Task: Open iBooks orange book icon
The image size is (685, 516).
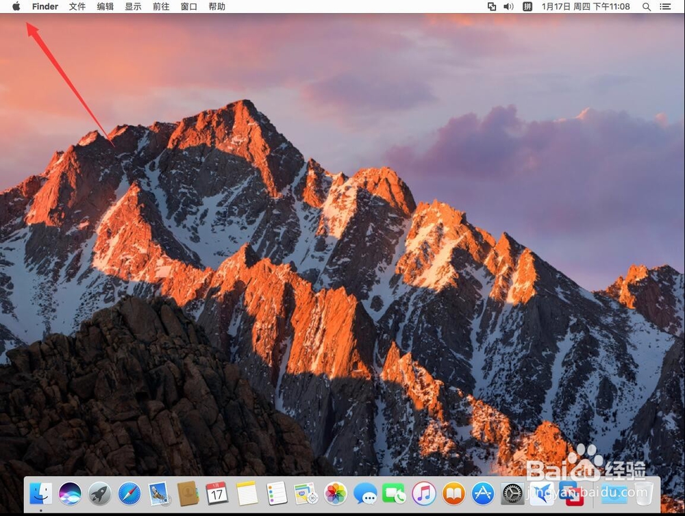Action: tap(453, 493)
